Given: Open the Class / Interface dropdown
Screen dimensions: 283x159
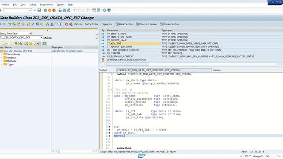Looking at the screenshot, I should pyautogui.click(x=30, y=34).
